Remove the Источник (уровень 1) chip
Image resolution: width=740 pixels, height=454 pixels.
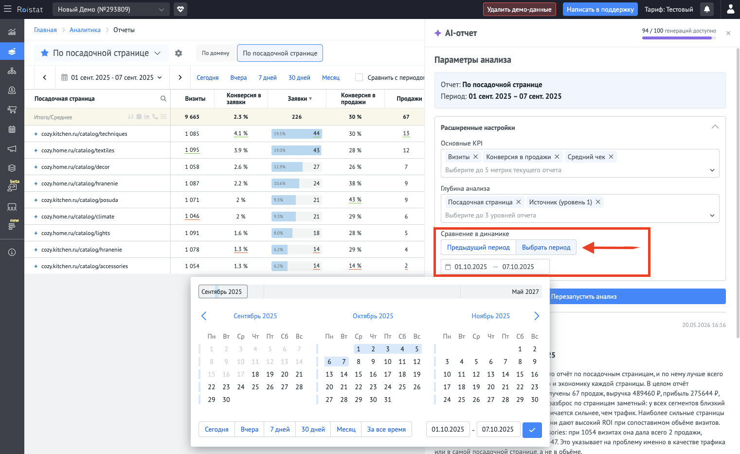pyautogui.click(x=598, y=202)
